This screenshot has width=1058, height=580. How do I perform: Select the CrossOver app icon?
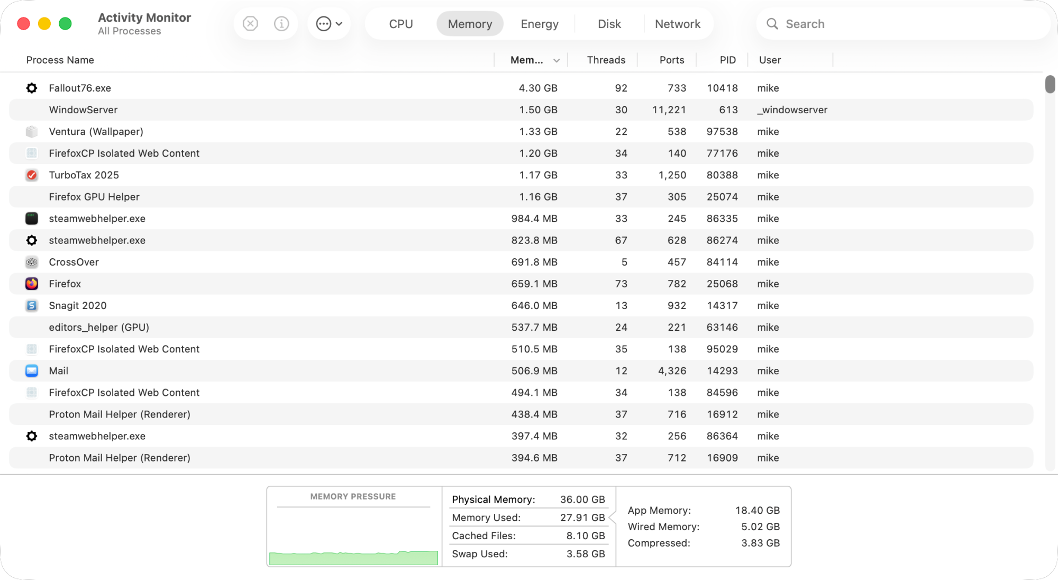pos(32,262)
